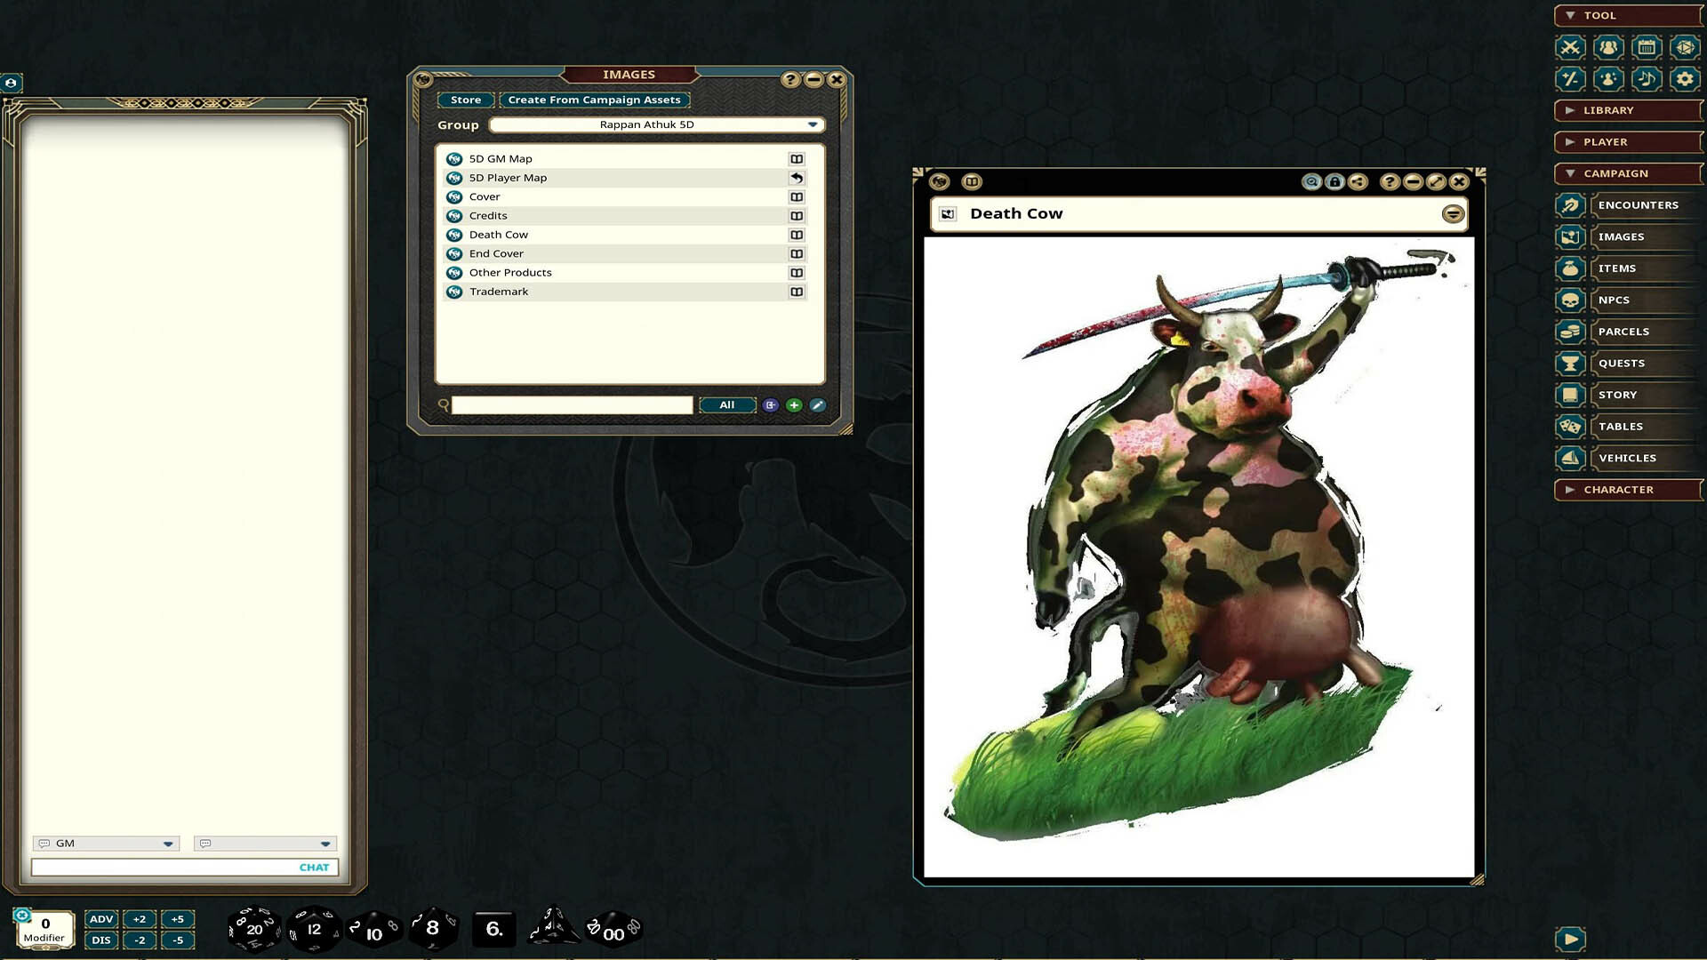This screenshot has width=1707, height=960.
Task: Open the Store from the Images window
Action: click(x=465, y=100)
